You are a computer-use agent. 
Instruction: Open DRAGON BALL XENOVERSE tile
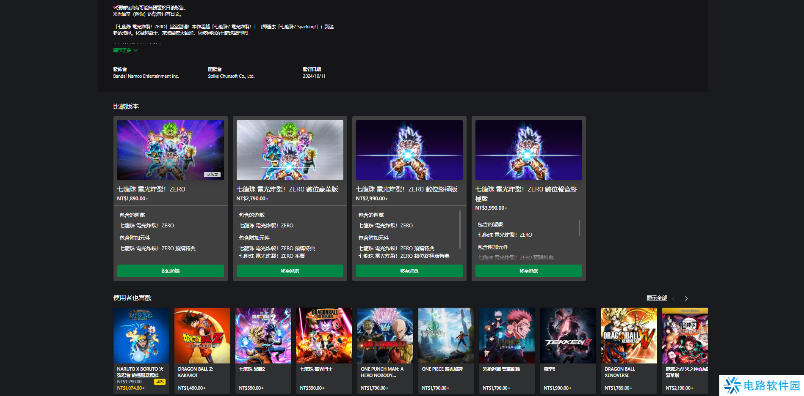click(629, 336)
